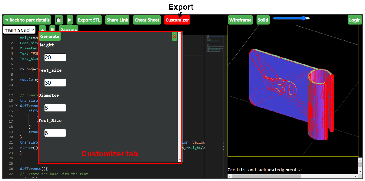This screenshot has height=181, width=365.
Task: Collapse the difference block at line 15
Action: [x=17, y=111]
